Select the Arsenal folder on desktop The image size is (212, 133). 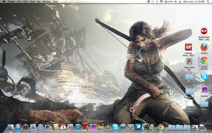click(189, 92)
